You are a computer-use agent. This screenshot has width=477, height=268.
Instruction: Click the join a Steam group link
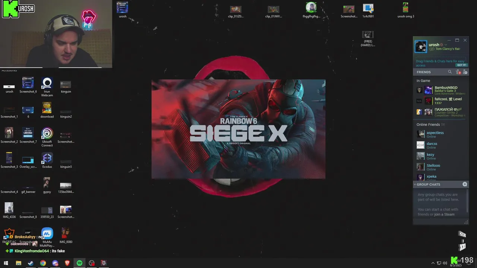[x=444, y=214]
